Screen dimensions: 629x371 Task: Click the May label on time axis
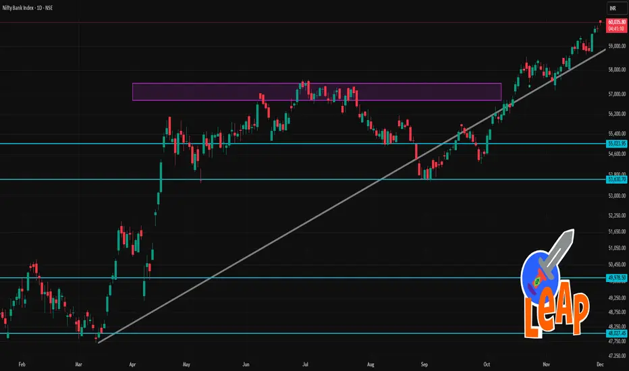(x=186, y=364)
